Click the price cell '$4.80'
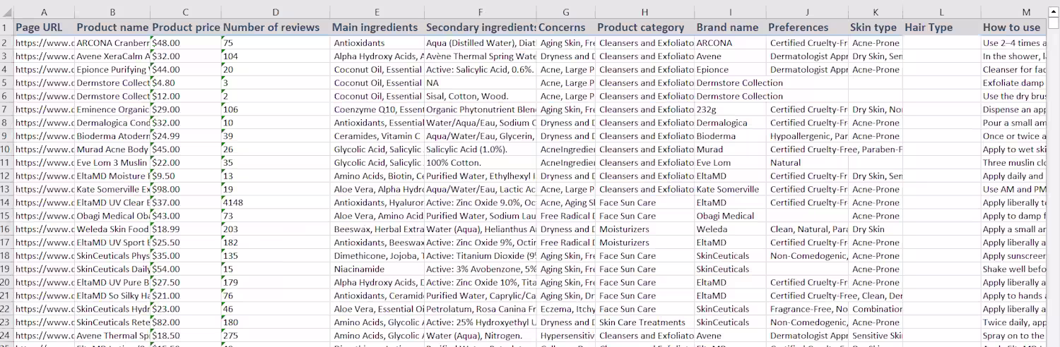Image resolution: width=1060 pixels, height=347 pixels. click(x=185, y=83)
